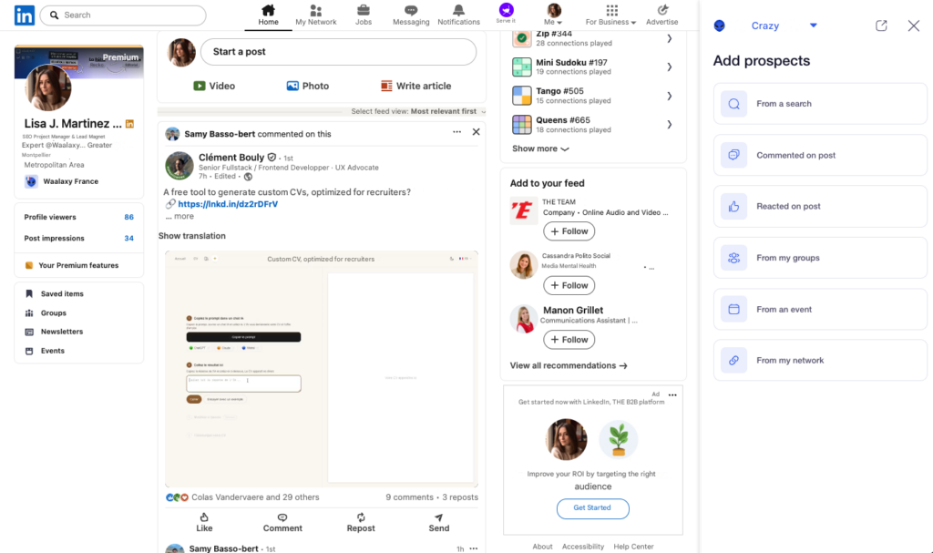Expand Show more puzzle games
Image resolution: width=933 pixels, height=553 pixels.
click(x=540, y=148)
